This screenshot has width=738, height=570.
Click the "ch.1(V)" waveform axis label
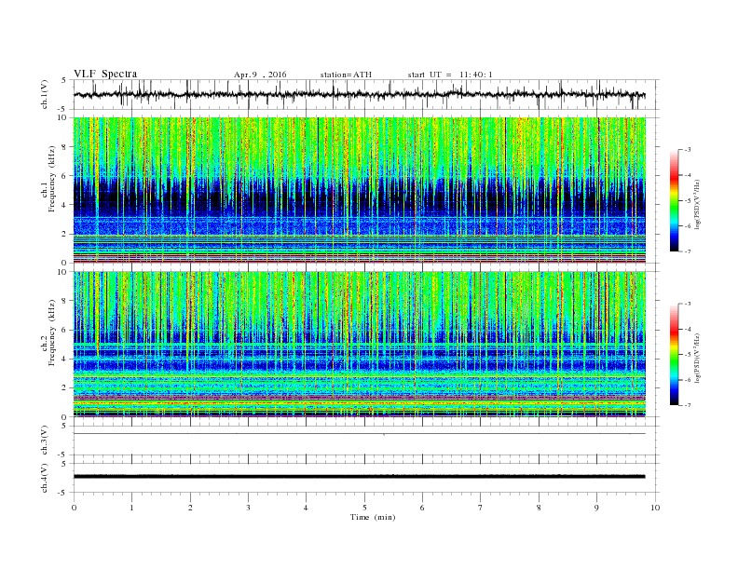(x=45, y=95)
